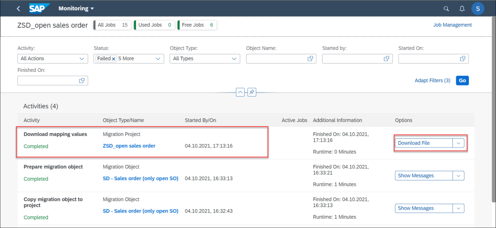Select the Prepare migration object activity text

tap(53, 166)
